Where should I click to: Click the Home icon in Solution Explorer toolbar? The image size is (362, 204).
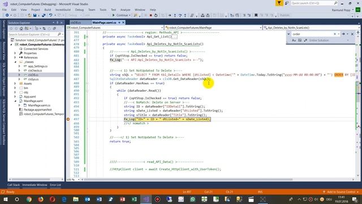coord(21,29)
